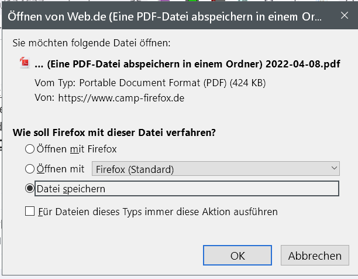Click the 'Öffnen von Web.de' title bar
358x279 pixels.
coord(164,18)
